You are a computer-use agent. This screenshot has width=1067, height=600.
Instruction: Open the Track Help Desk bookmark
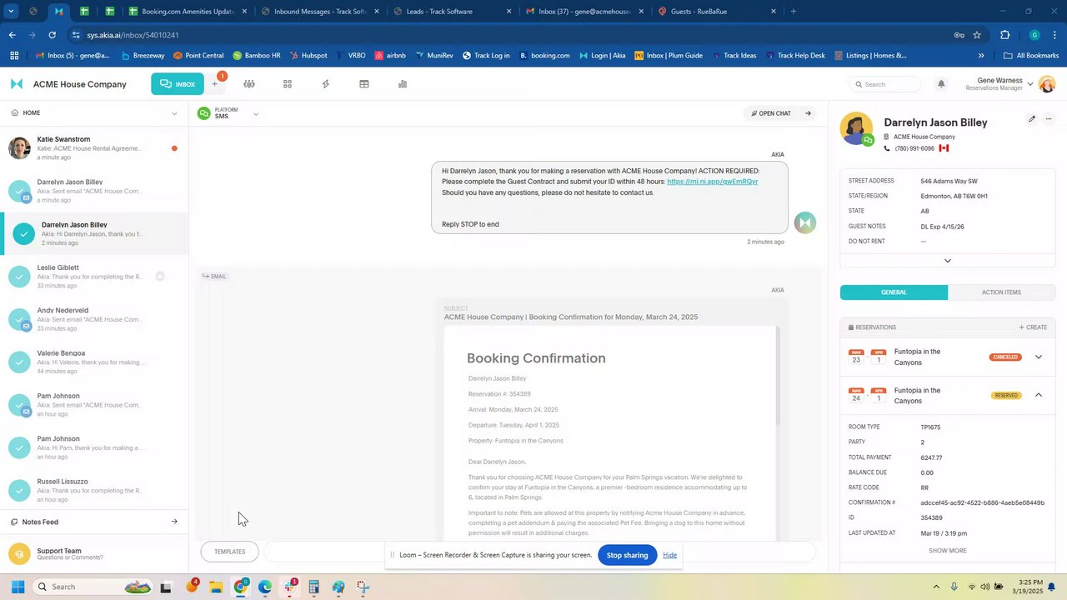pyautogui.click(x=794, y=56)
